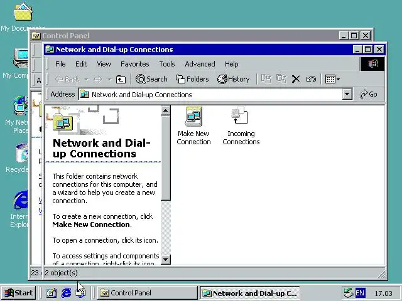Open the Make New Connection icon

[x=193, y=126]
